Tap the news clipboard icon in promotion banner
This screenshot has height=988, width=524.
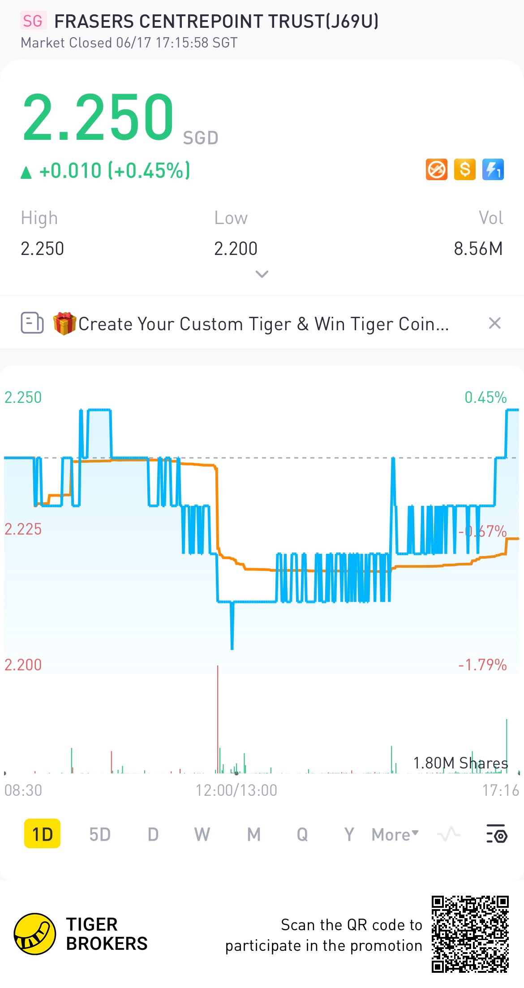tap(32, 323)
